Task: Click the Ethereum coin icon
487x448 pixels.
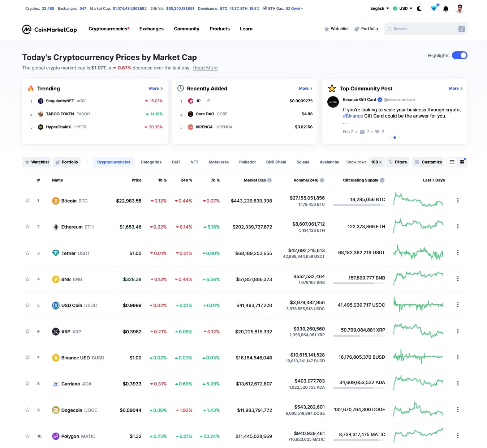Action: (x=56, y=227)
